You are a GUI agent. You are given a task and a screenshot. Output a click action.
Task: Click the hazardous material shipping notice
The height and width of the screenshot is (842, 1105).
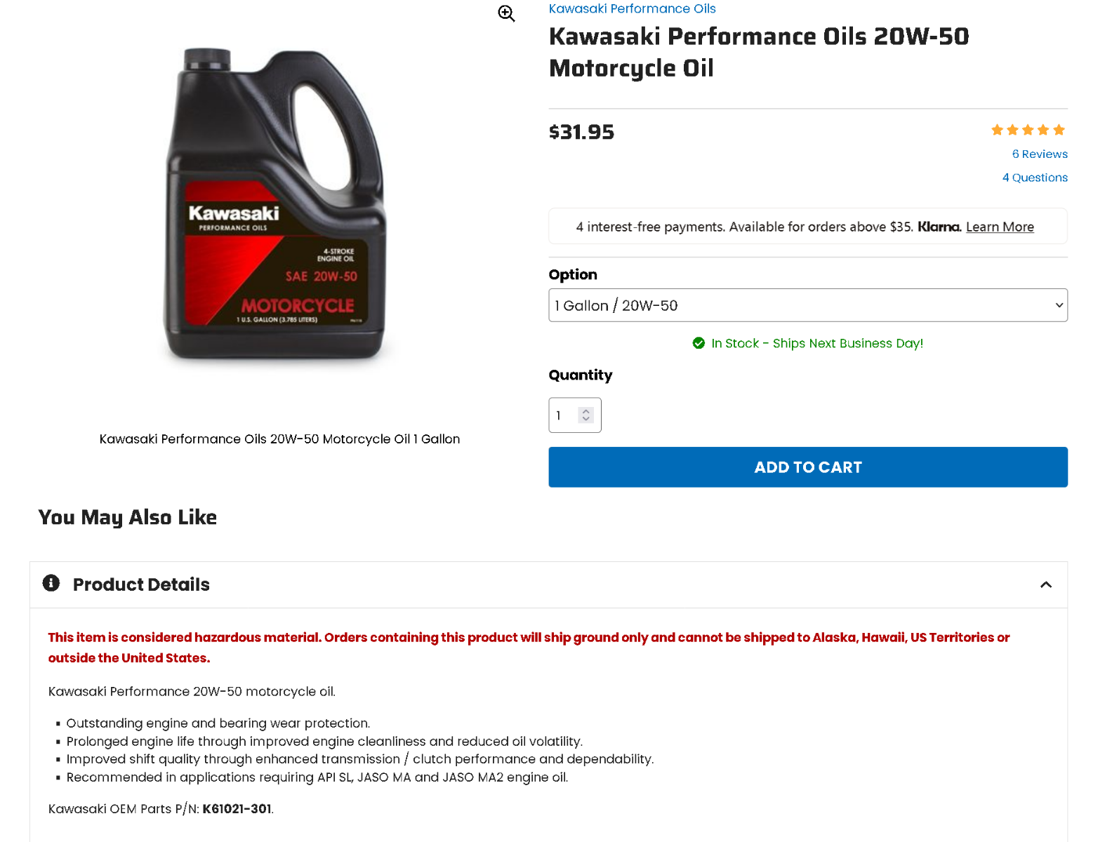[x=529, y=647]
